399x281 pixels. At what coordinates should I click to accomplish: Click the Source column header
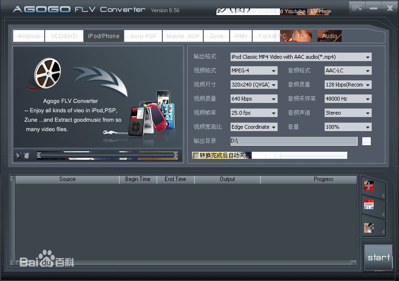tap(67, 179)
